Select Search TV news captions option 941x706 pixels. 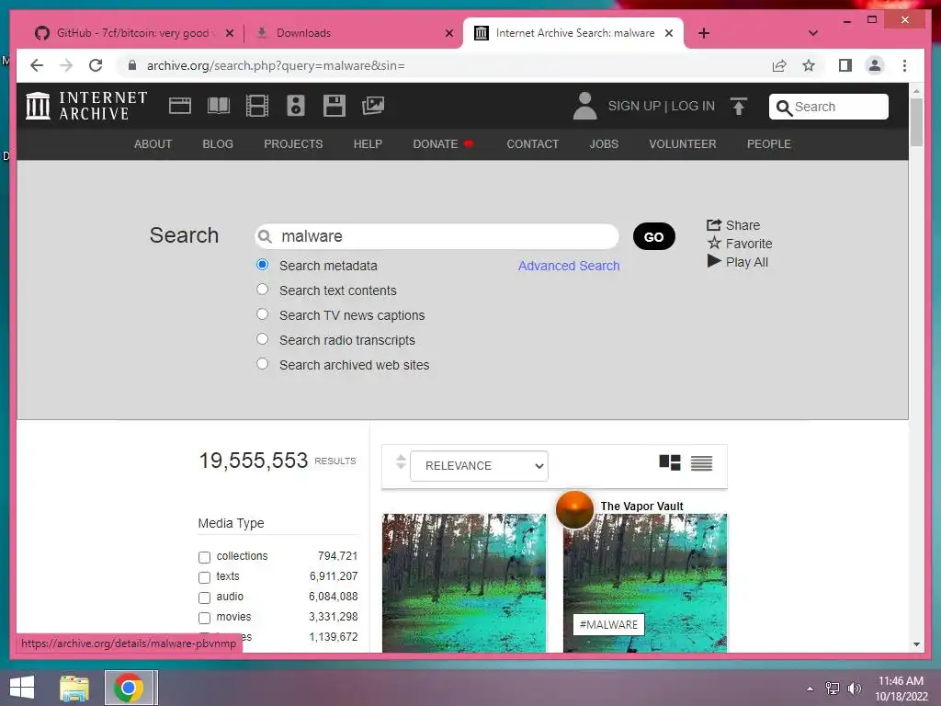pos(262,314)
